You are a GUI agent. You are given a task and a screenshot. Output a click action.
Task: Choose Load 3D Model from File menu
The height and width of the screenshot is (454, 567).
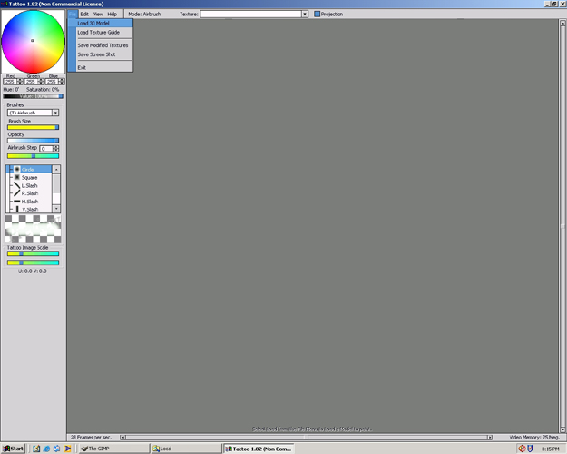(x=100, y=24)
